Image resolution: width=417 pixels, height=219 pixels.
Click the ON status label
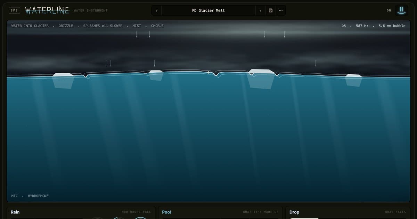pos(389,10)
